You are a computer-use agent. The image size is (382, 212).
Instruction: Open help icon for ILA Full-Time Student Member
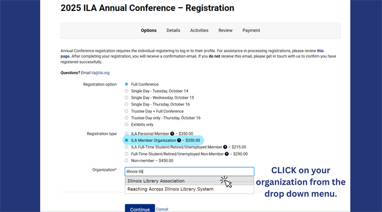[x=225, y=147]
